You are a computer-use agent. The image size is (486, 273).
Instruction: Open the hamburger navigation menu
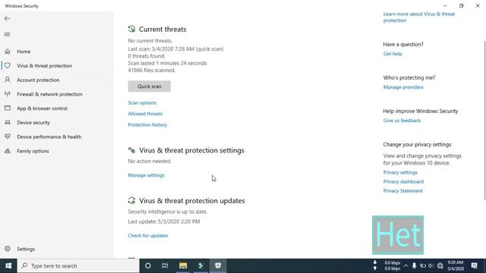[x=7, y=34]
